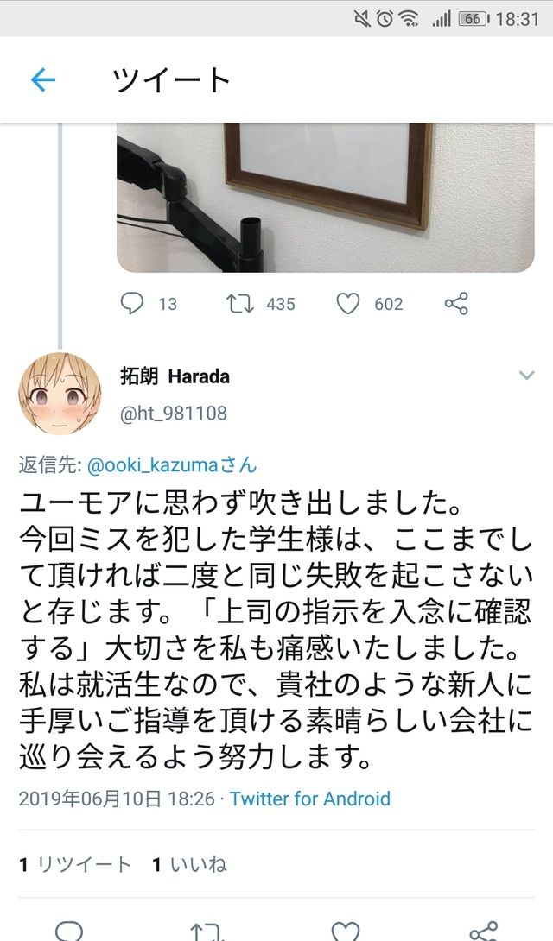This screenshot has height=941, width=553.
Task: Retweet Harada's reply via bottom icon
Action: tap(207, 932)
